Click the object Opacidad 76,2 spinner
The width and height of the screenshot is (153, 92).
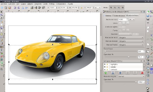pyautogui.click(x=144, y=57)
